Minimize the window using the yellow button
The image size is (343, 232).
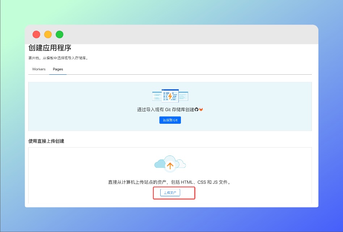pos(48,35)
